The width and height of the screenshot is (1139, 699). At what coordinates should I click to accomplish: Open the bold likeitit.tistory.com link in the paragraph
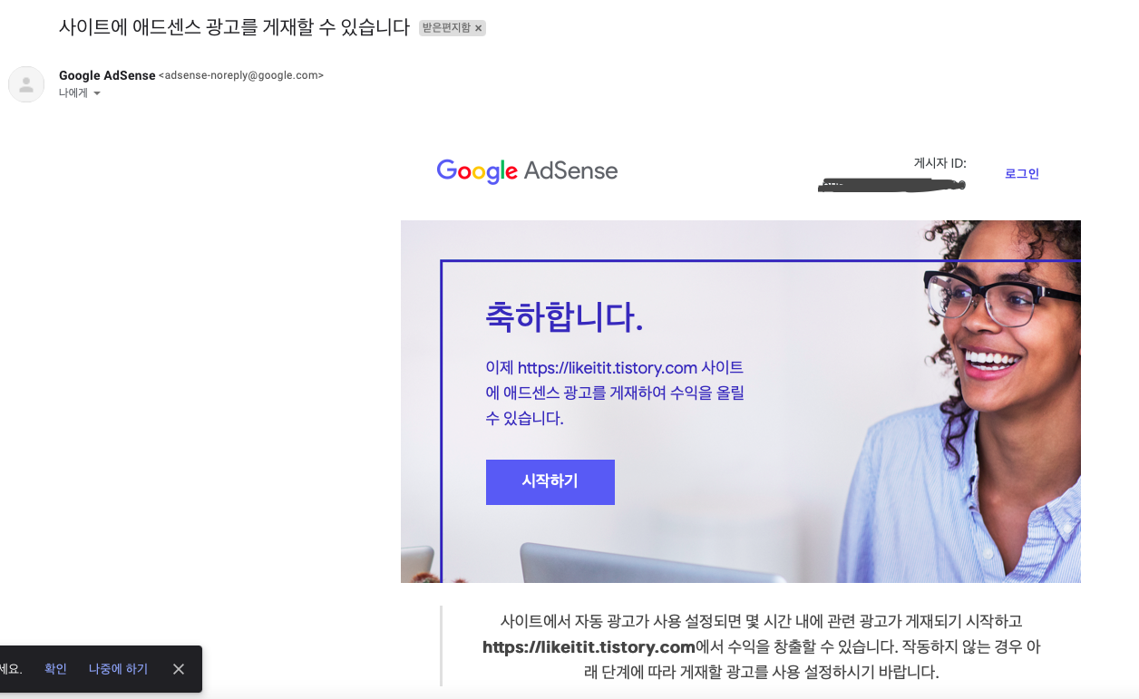coord(589,646)
